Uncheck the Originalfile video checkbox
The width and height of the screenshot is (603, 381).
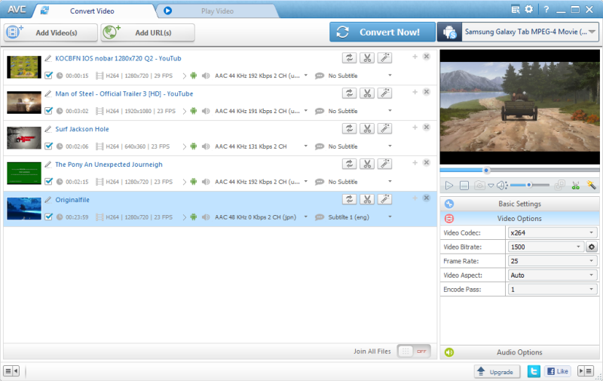(x=49, y=217)
